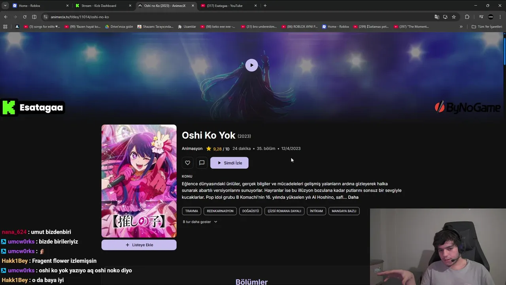Click the Animasyon genre label

click(192, 149)
